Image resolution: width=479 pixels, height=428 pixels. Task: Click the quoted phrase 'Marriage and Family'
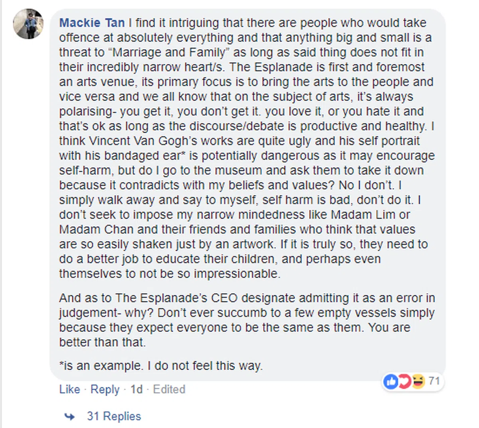click(x=169, y=52)
